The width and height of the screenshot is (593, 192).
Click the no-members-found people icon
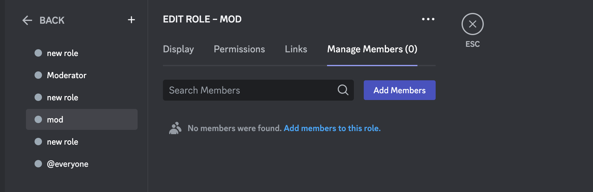pyautogui.click(x=175, y=128)
